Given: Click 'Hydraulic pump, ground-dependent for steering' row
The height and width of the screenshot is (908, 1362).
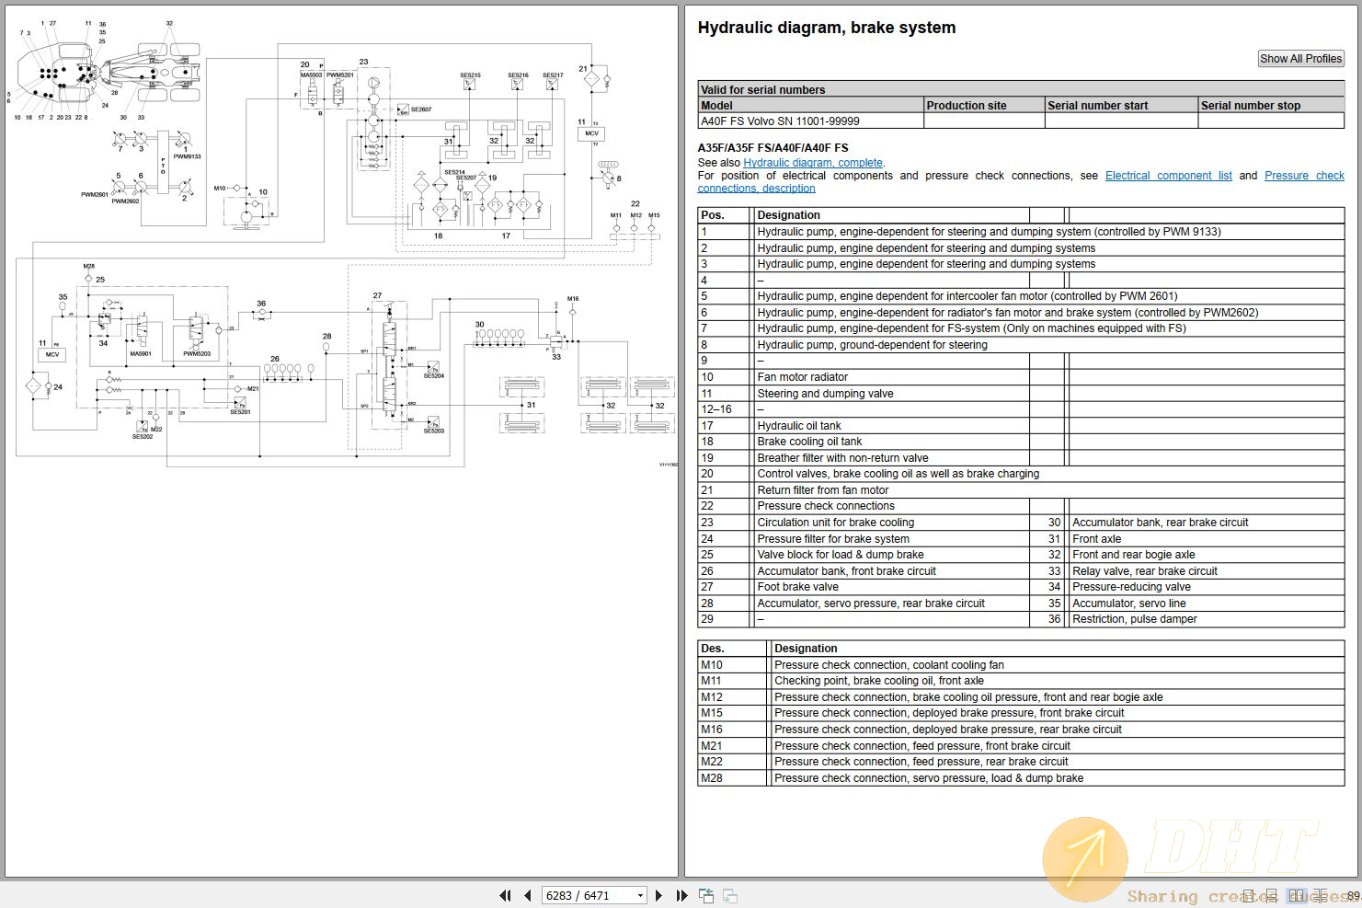Looking at the screenshot, I should pyautogui.click(x=1021, y=345).
